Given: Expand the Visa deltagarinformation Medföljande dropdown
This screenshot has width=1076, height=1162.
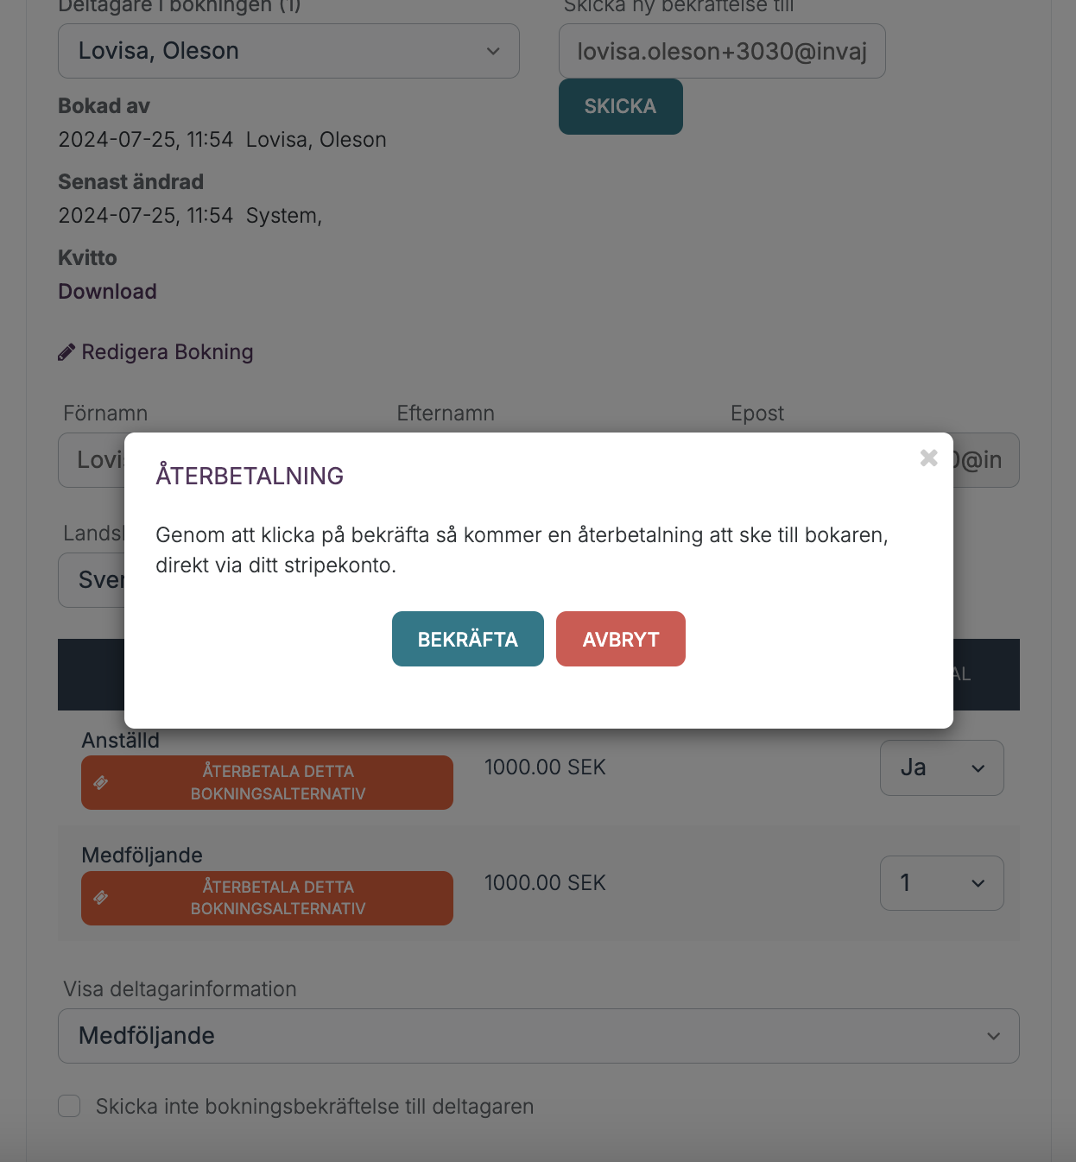Looking at the screenshot, I should pos(539,1036).
